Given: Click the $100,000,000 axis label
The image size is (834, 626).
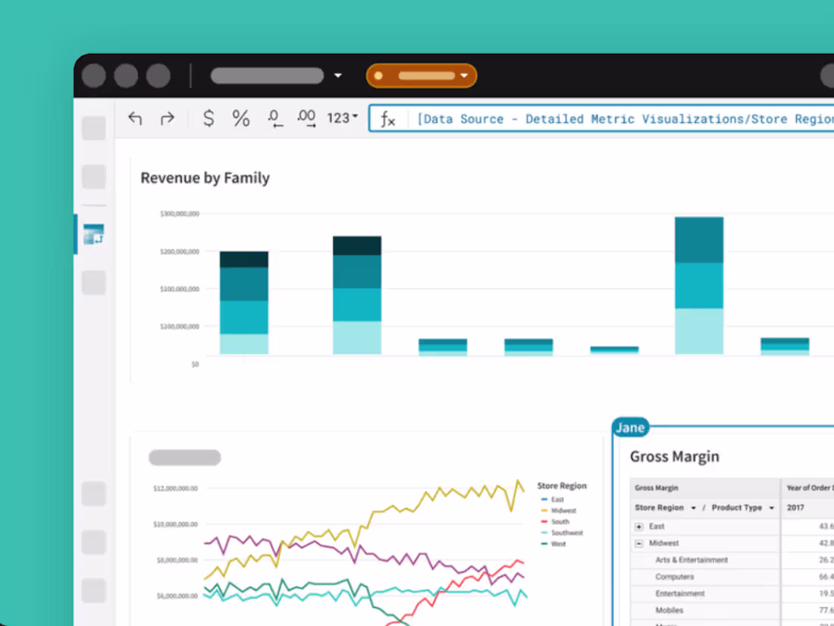Looking at the screenshot, I should [179, 289].
